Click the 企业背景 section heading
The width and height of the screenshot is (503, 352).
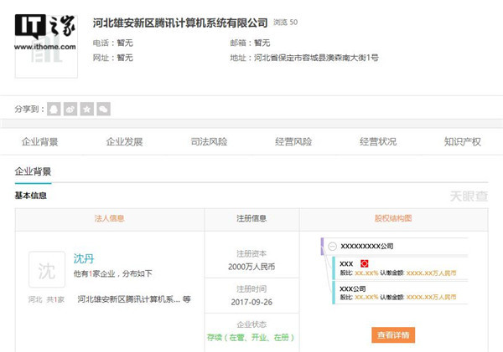pos(33,171)
